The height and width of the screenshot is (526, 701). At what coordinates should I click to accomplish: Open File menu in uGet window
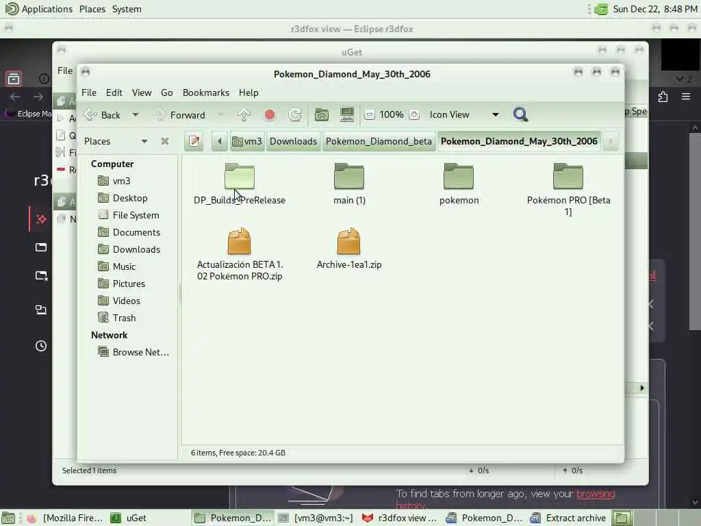[x=65, y=71]
